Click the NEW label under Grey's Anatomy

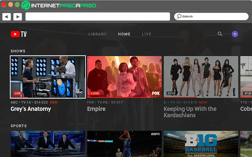click(x=54, y=102)
